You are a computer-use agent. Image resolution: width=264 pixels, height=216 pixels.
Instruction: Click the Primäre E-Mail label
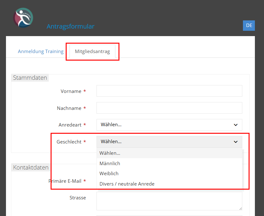pyautogui.click(x=65, y=181)
